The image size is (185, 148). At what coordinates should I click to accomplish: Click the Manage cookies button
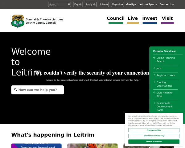pyautogui.click(x=154, y=130)
